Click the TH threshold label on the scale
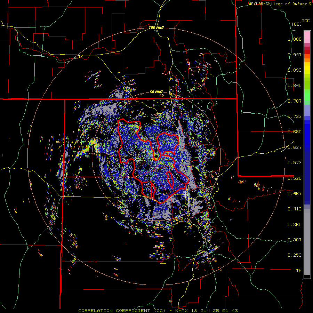Image resolution: width=313 pixels, height=313 pixels. point(299,271)
